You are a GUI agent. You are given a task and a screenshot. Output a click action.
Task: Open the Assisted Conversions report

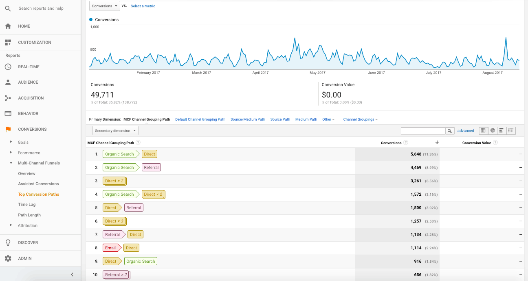[38, 184]
